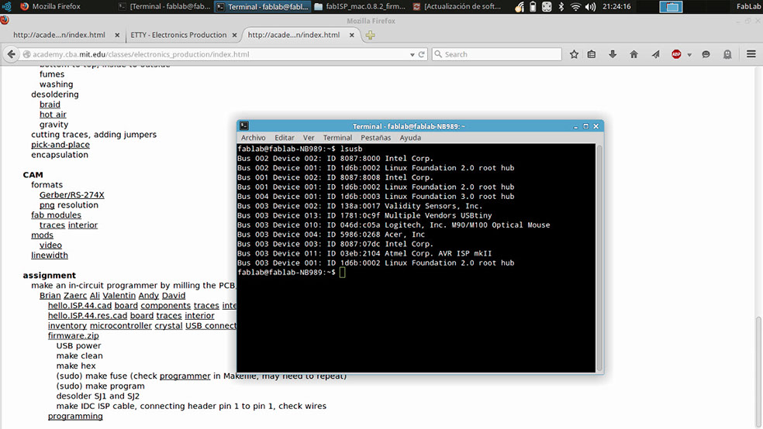The image size is (763, 429).
Task: Open the Pestañas menu in Terminal
Action: [x=375, y=138]
